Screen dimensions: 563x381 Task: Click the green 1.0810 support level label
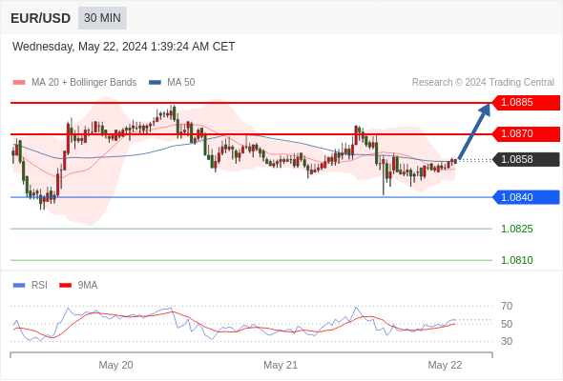click(x=516, y=260)
